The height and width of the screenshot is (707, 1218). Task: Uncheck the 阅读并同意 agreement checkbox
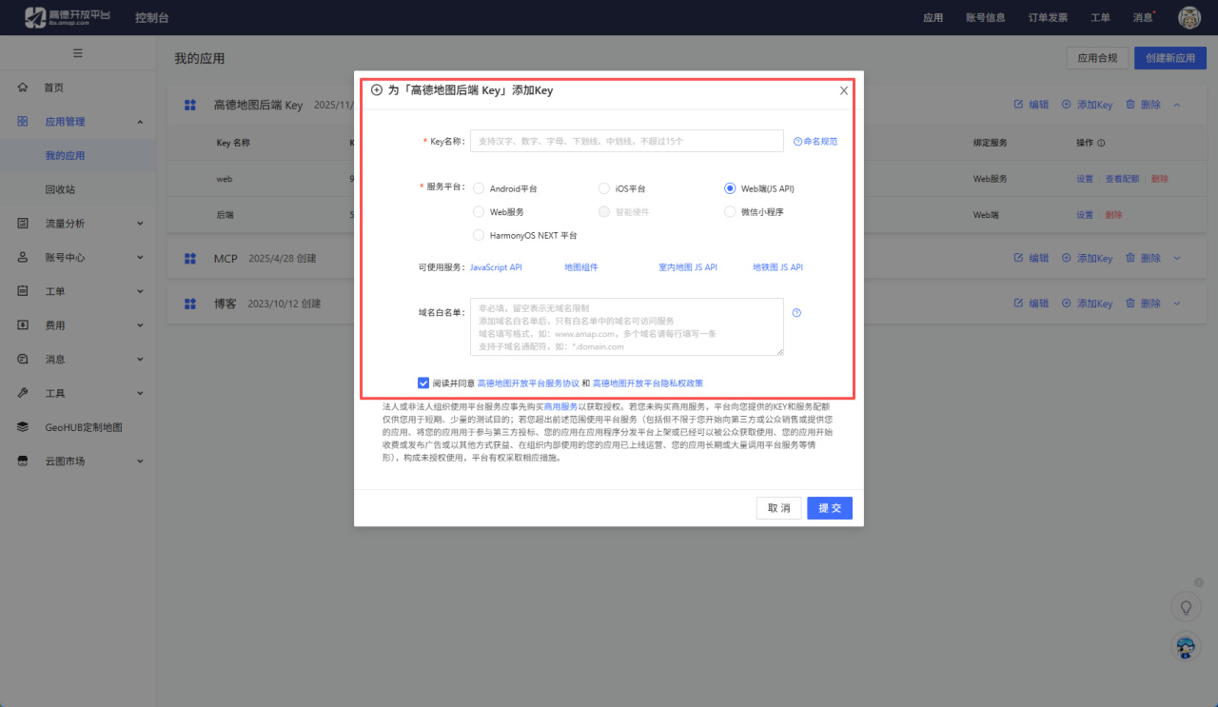click(423, 383)
